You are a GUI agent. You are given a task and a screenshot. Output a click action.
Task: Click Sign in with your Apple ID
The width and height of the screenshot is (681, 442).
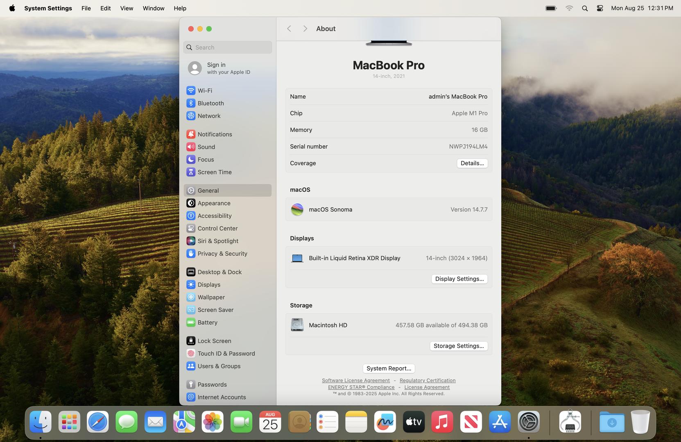click(x=227, y=68)
